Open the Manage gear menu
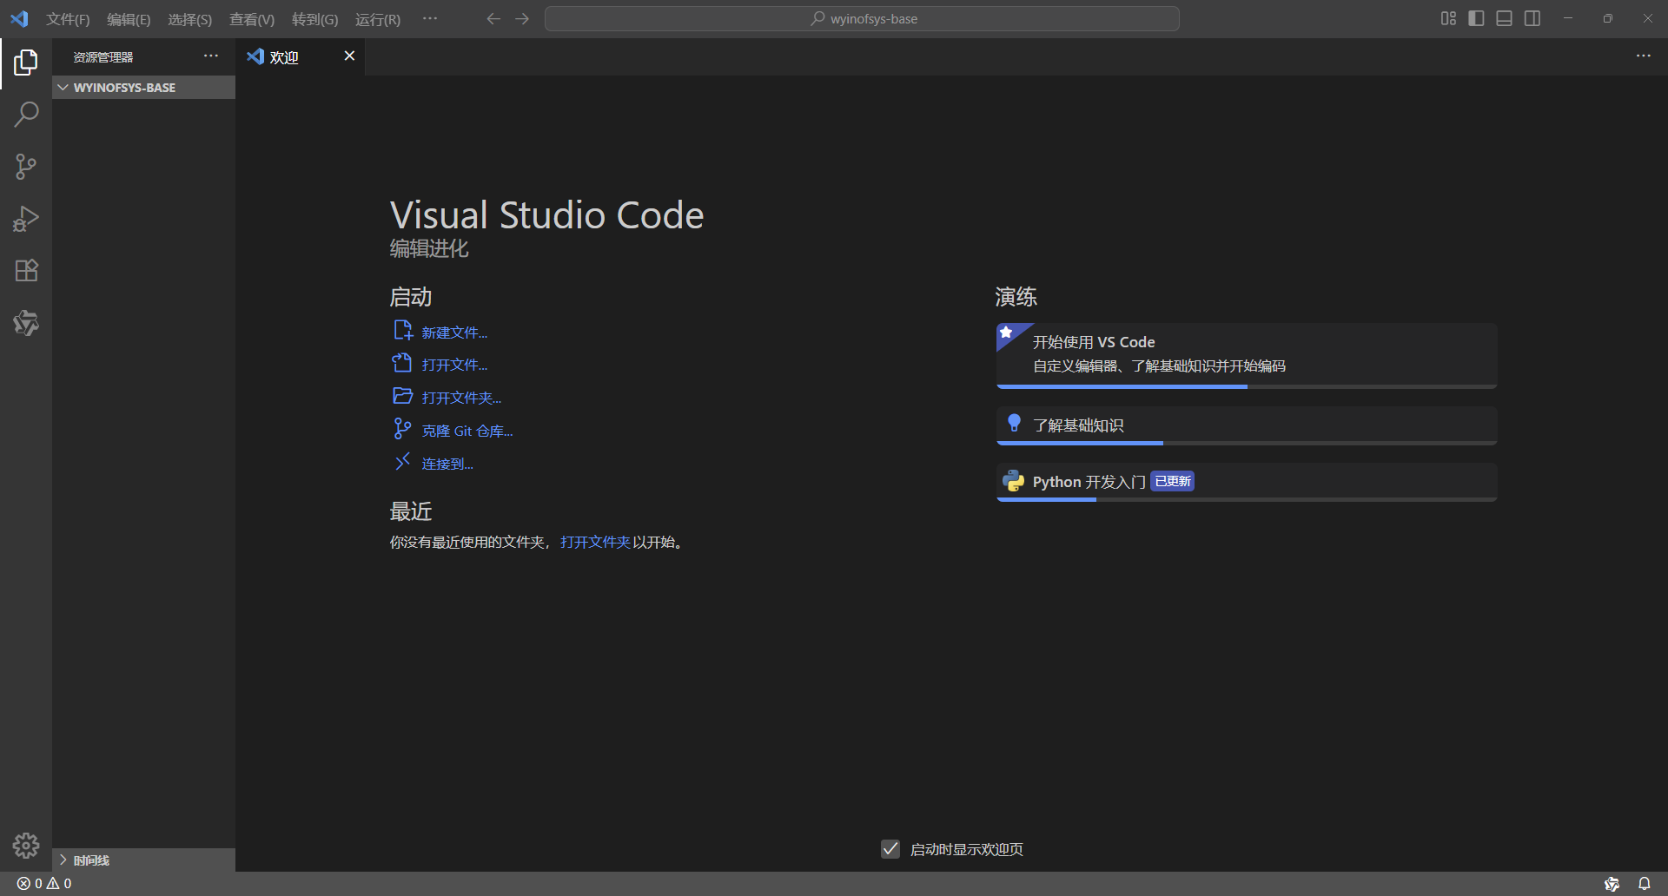Image resolution: width=1668 pixels, height=896 pixels. tap(26, 846)
